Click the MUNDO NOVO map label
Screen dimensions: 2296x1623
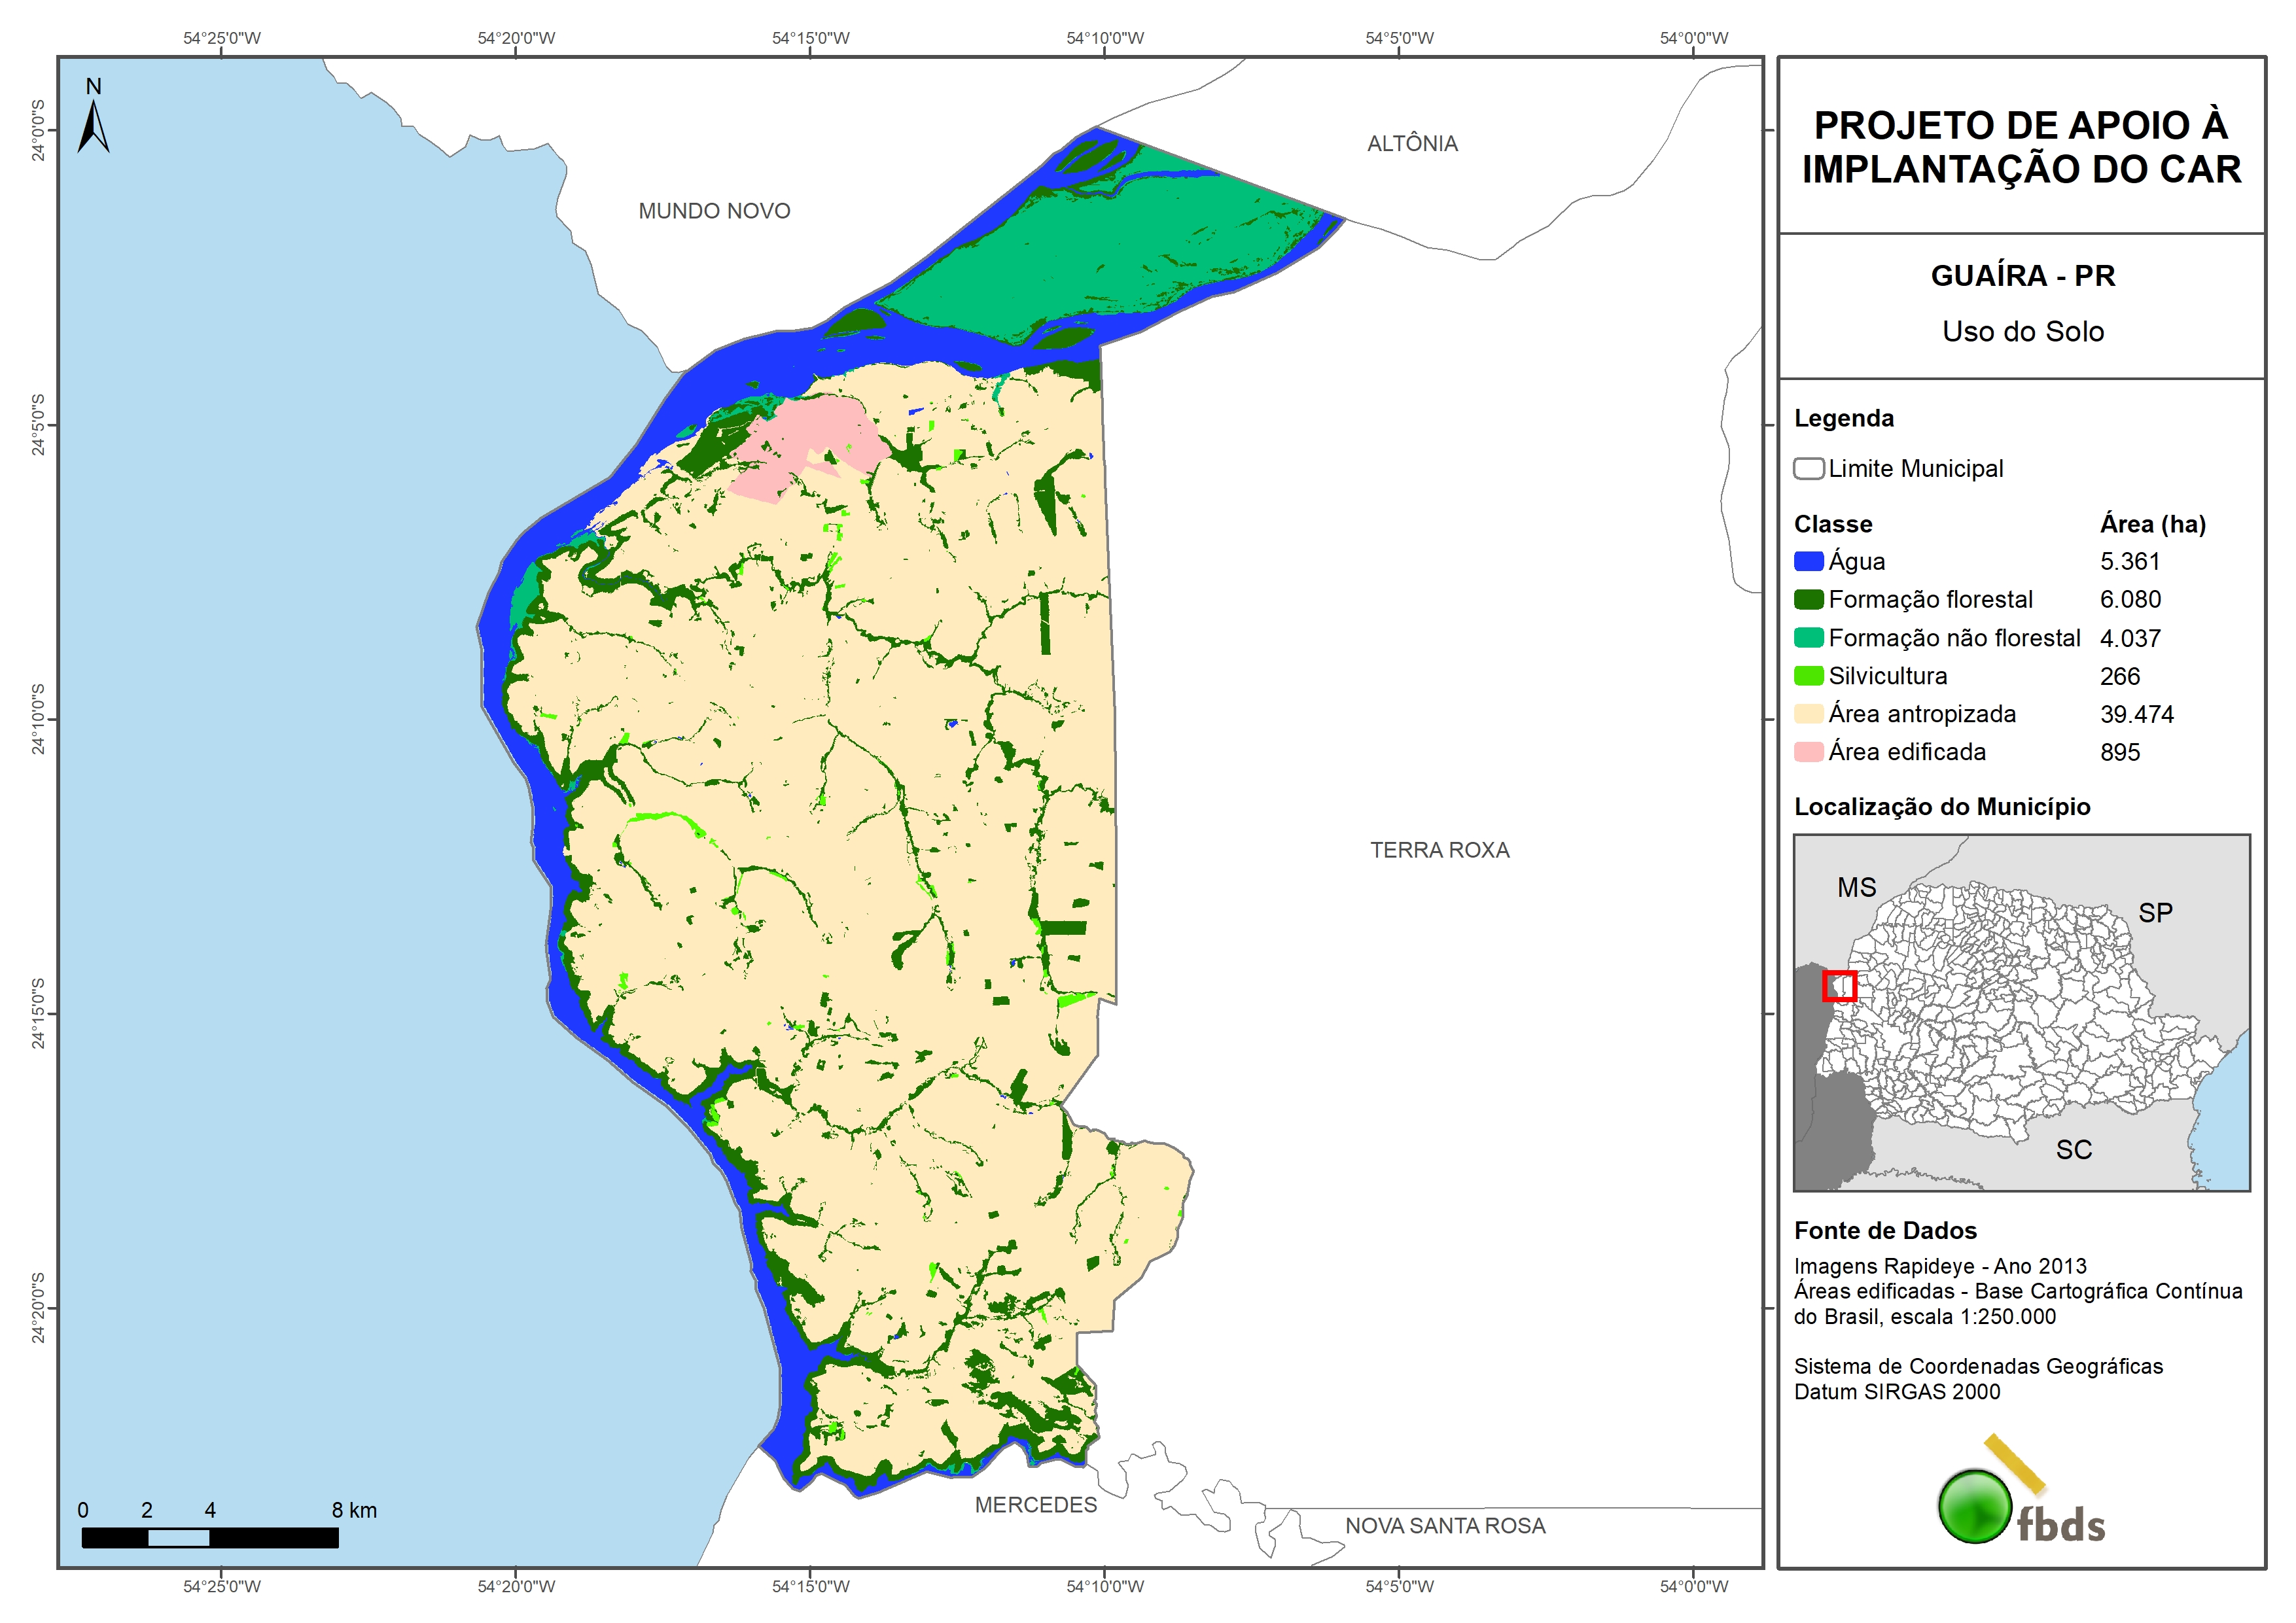point(714,211)
